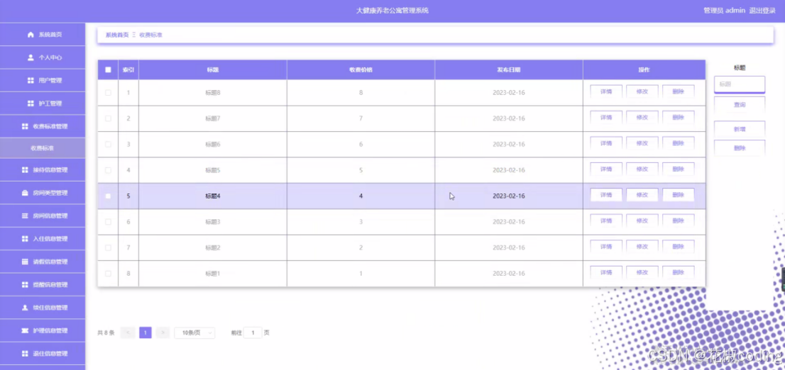
Task: Select page 1 in pagination
Action: click(x=146, y=332)
